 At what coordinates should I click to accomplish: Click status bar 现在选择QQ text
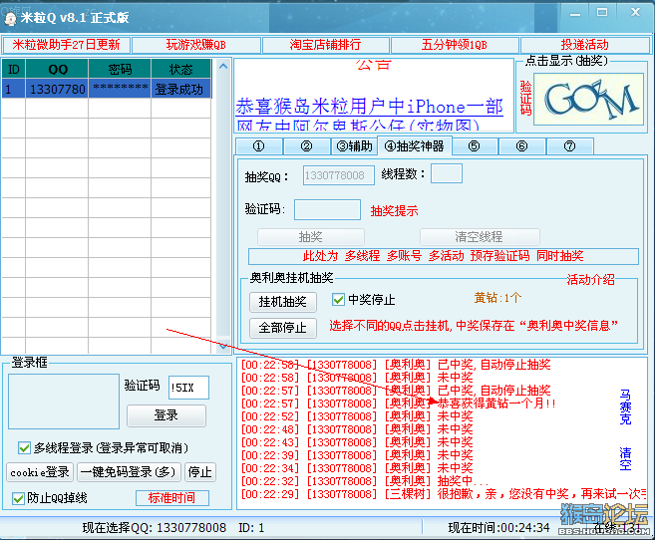[155, 528]
